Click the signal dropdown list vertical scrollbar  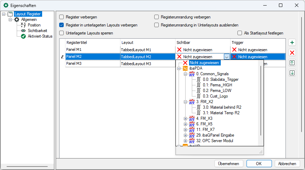pos(261,101)
